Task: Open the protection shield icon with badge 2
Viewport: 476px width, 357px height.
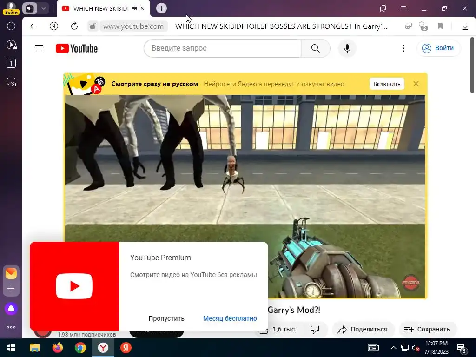Action: tap(423, 26)
